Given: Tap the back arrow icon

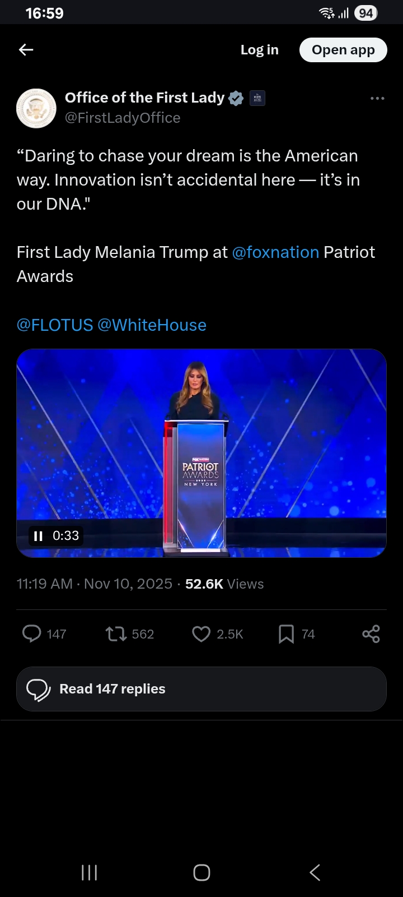Looking at the screenshot, I should coord(26,50).
